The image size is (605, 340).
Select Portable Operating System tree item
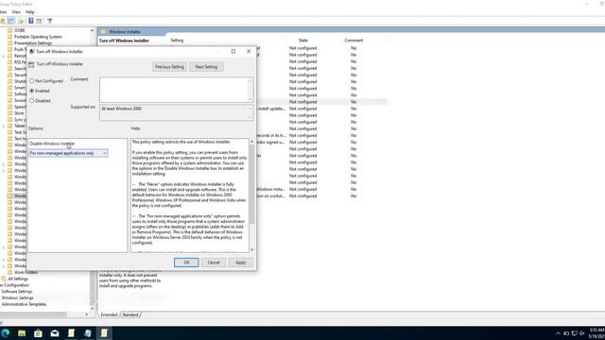coord(38,37)
